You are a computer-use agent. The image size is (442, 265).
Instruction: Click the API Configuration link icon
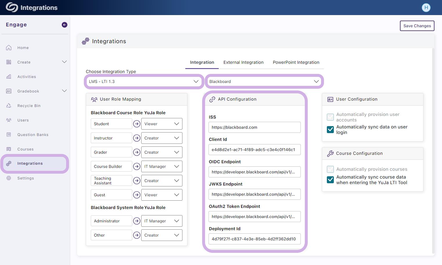[x=212, y=99]
